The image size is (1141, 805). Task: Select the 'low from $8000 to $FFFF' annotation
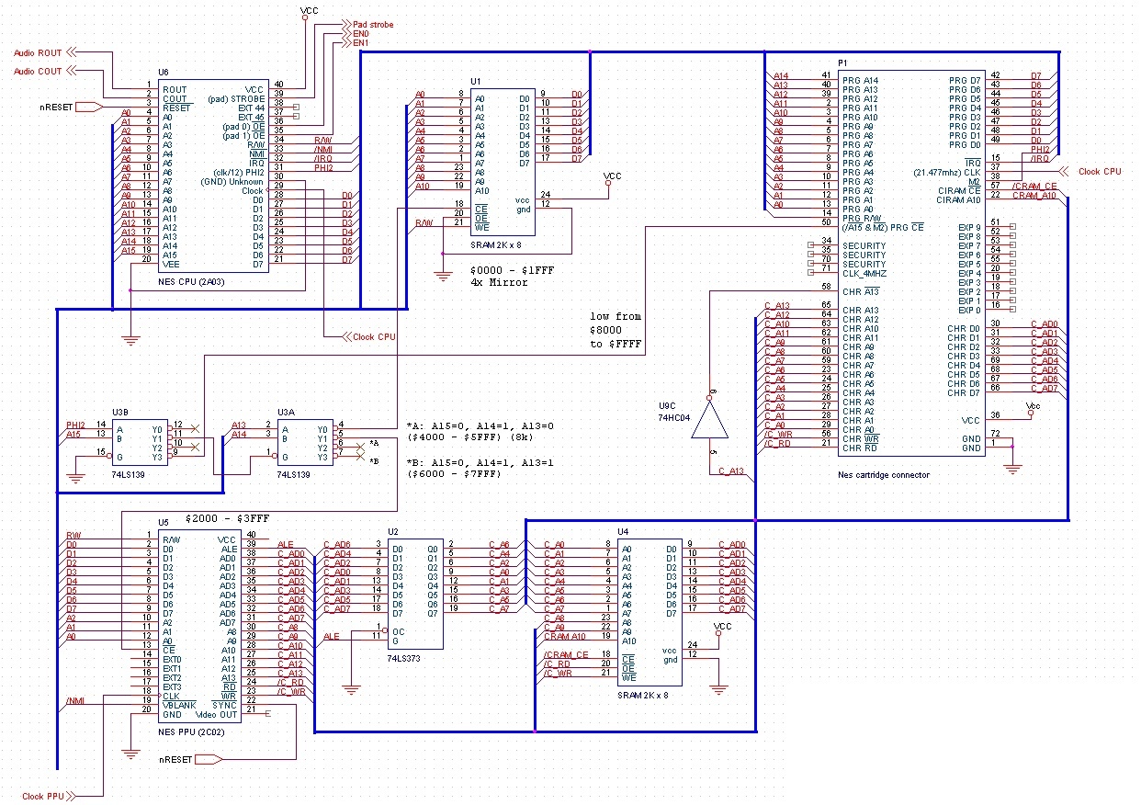point(616,329)
